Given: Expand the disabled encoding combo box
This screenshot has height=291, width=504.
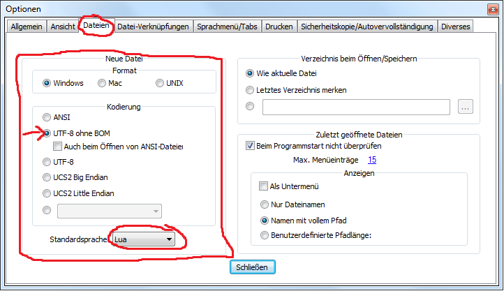Looking at the screenshot, I should [154, 211].
